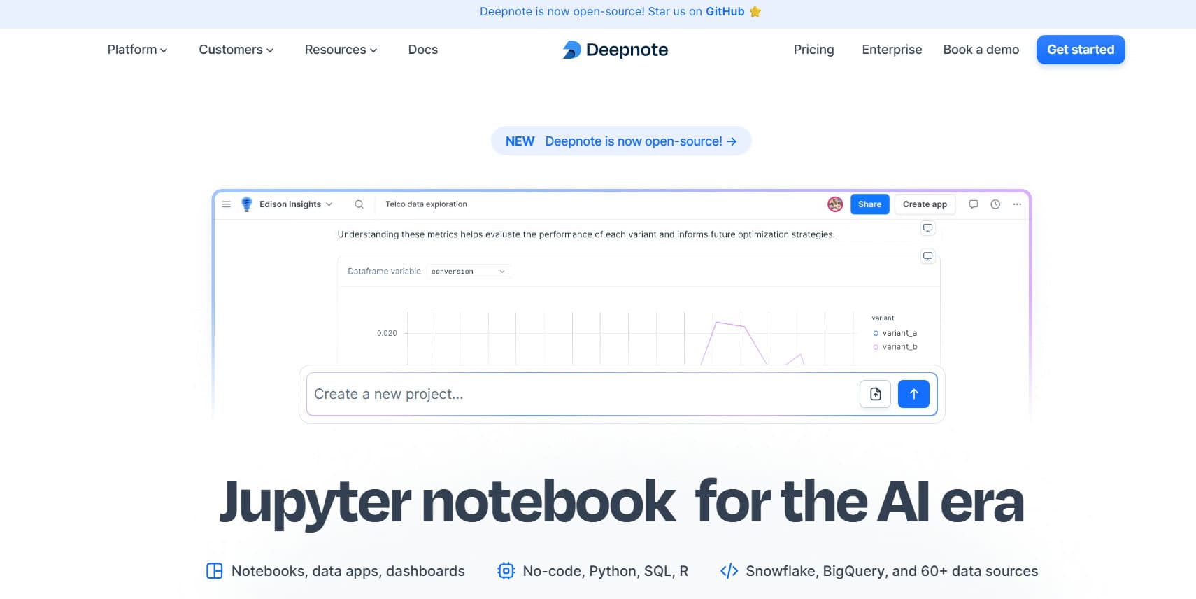This screenshot has height=599, width=1196.
Task: Follow the GitHub link in top banner
Action: pyautogui.click(x=725, y=11)
